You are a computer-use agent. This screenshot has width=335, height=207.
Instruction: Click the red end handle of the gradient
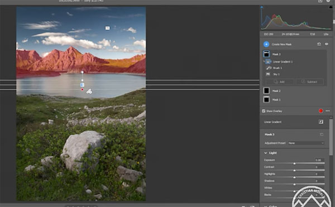point(82,90)
